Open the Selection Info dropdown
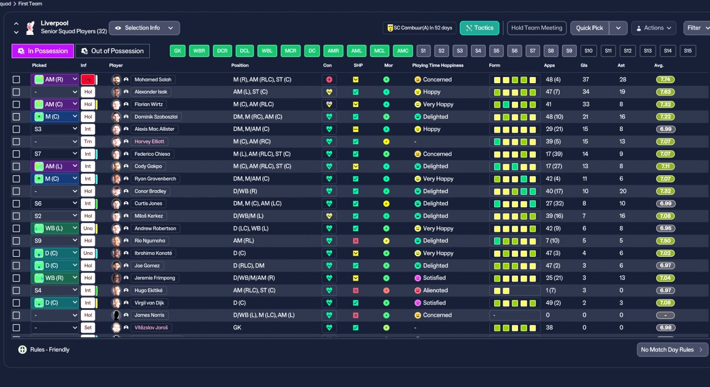Image resolution: width=710 pixels, height=387 pixels. (x=144, y=28)
